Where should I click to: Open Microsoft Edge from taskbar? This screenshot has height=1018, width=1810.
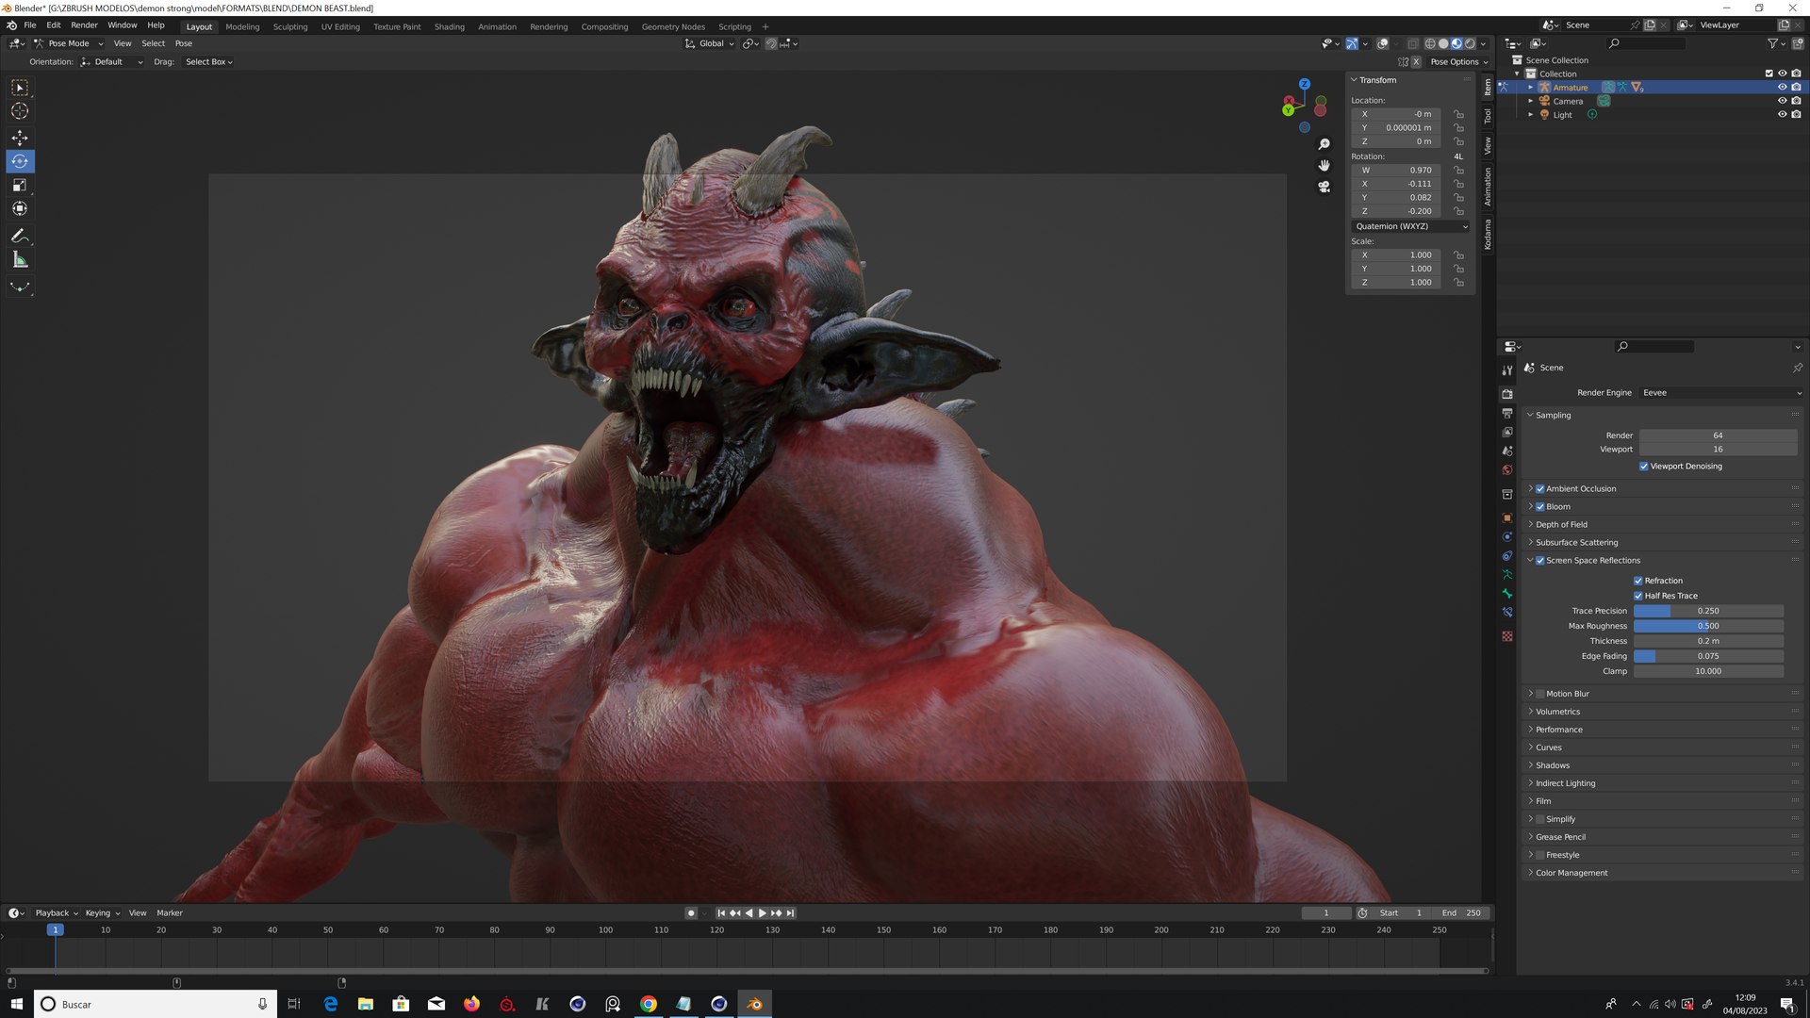pyautogui.click(x=330, y=1004)
